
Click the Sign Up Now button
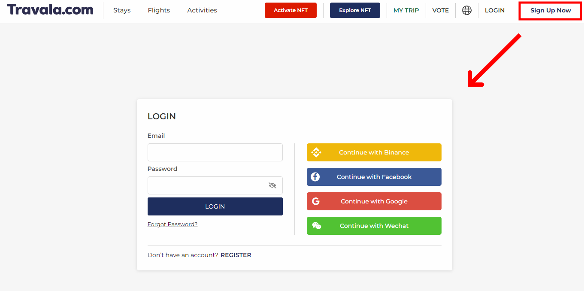pyautogui.click(x=551, y=10)
